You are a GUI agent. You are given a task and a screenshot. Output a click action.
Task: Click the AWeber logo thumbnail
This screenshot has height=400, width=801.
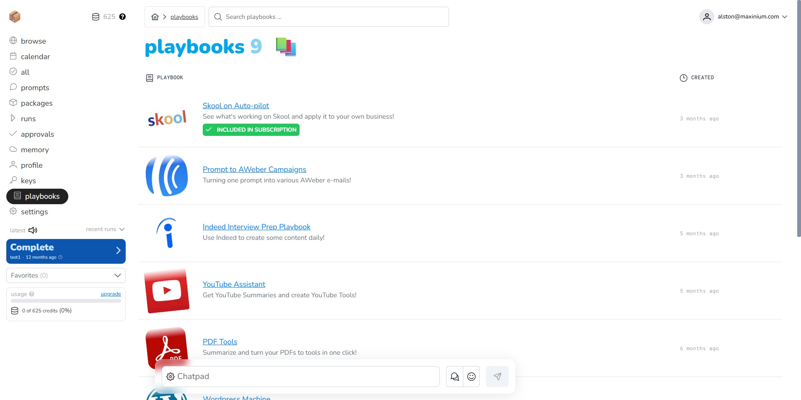(167, 176)
